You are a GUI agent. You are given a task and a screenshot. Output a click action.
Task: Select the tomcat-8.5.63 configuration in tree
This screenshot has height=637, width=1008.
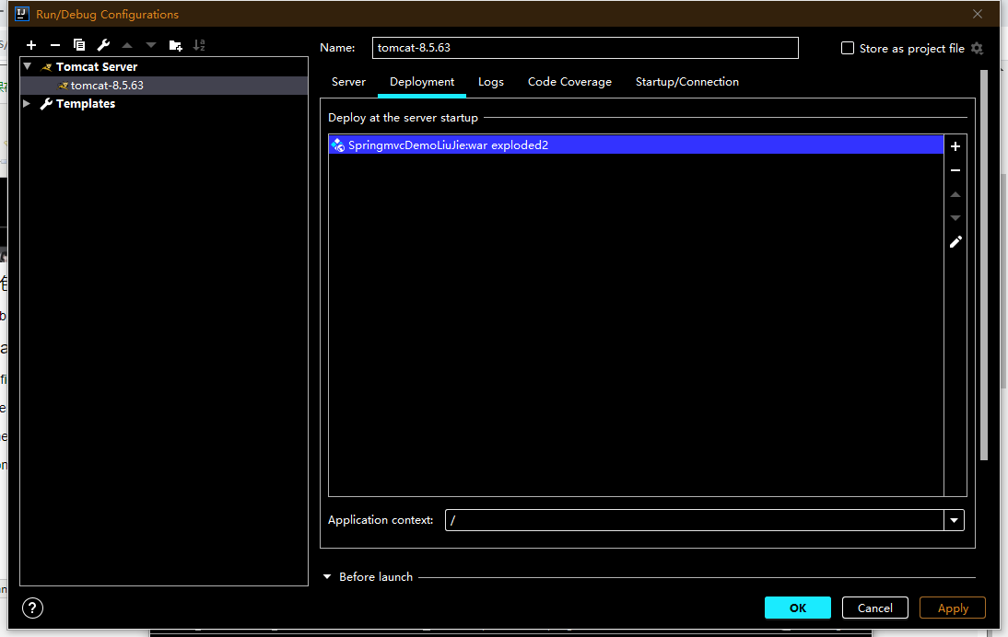click(164, 86)
